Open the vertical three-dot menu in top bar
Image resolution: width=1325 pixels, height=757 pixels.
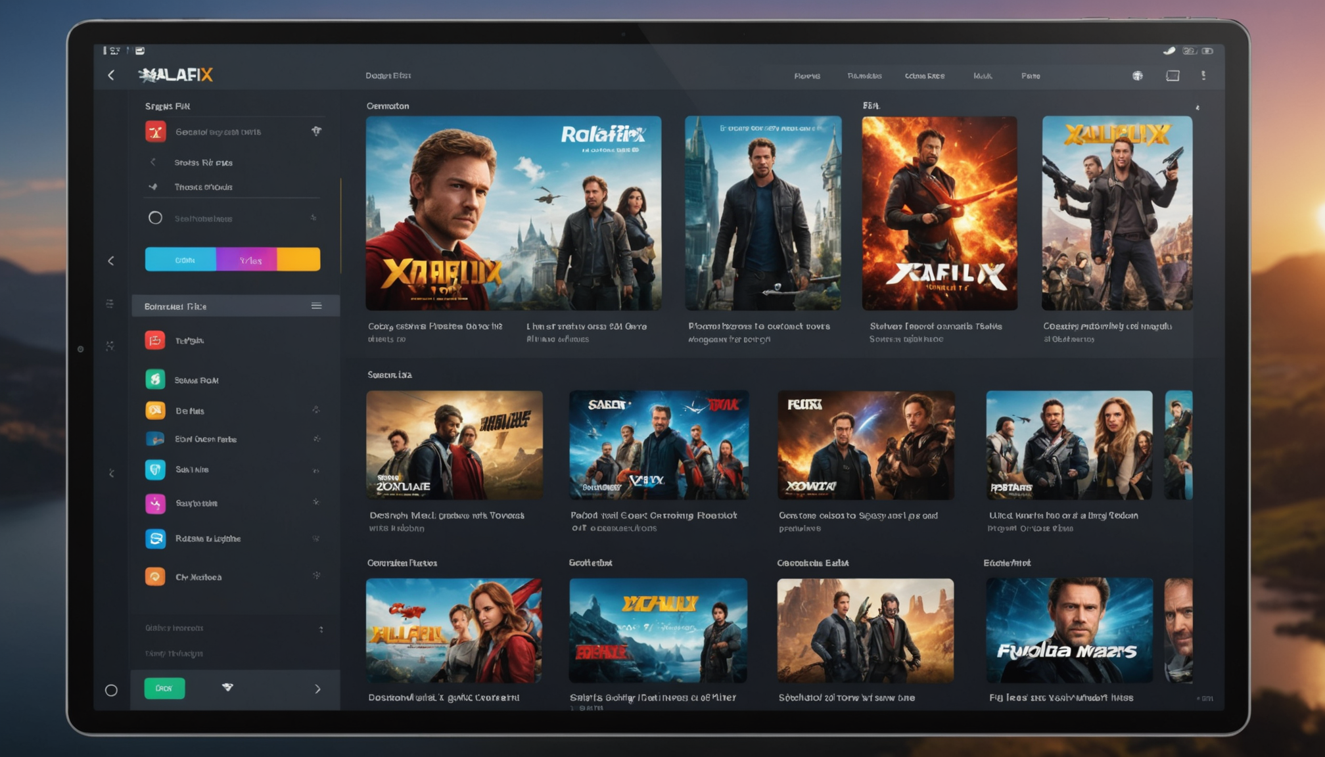pyautogui.click(x=1203, y=76)
